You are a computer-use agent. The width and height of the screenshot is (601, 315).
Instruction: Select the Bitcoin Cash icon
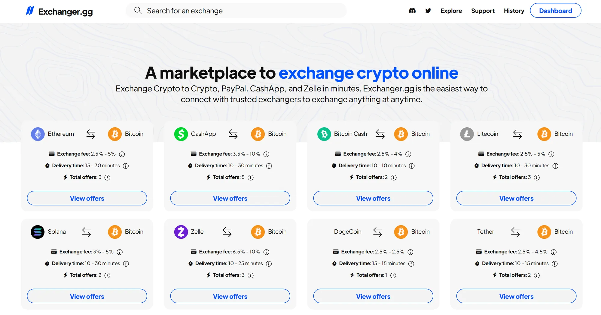click(x=324, y=134)
